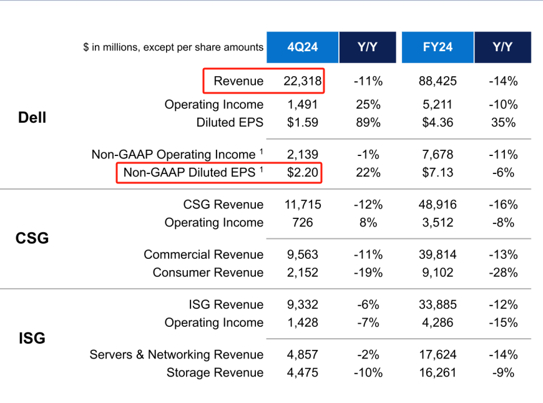The width and height of the screenshot is (543, 403).
Task: Select the Non-GAAP Operating Income label
Action: click(x=177, y=154)
